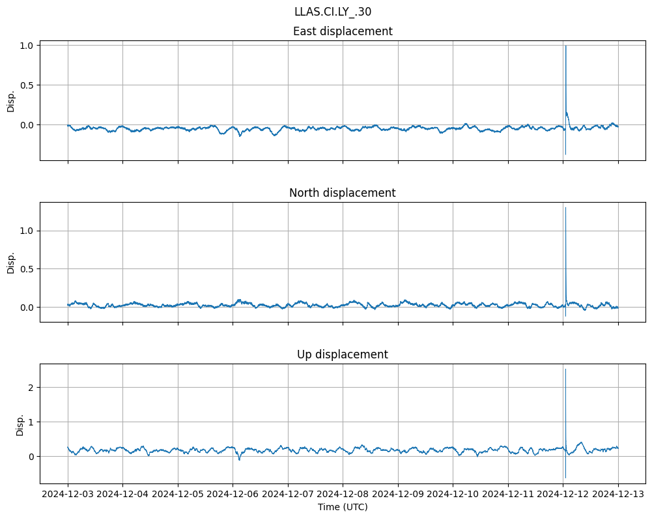Select the North displacement subplot title
652x518 pixels.
tap(343, 193)
